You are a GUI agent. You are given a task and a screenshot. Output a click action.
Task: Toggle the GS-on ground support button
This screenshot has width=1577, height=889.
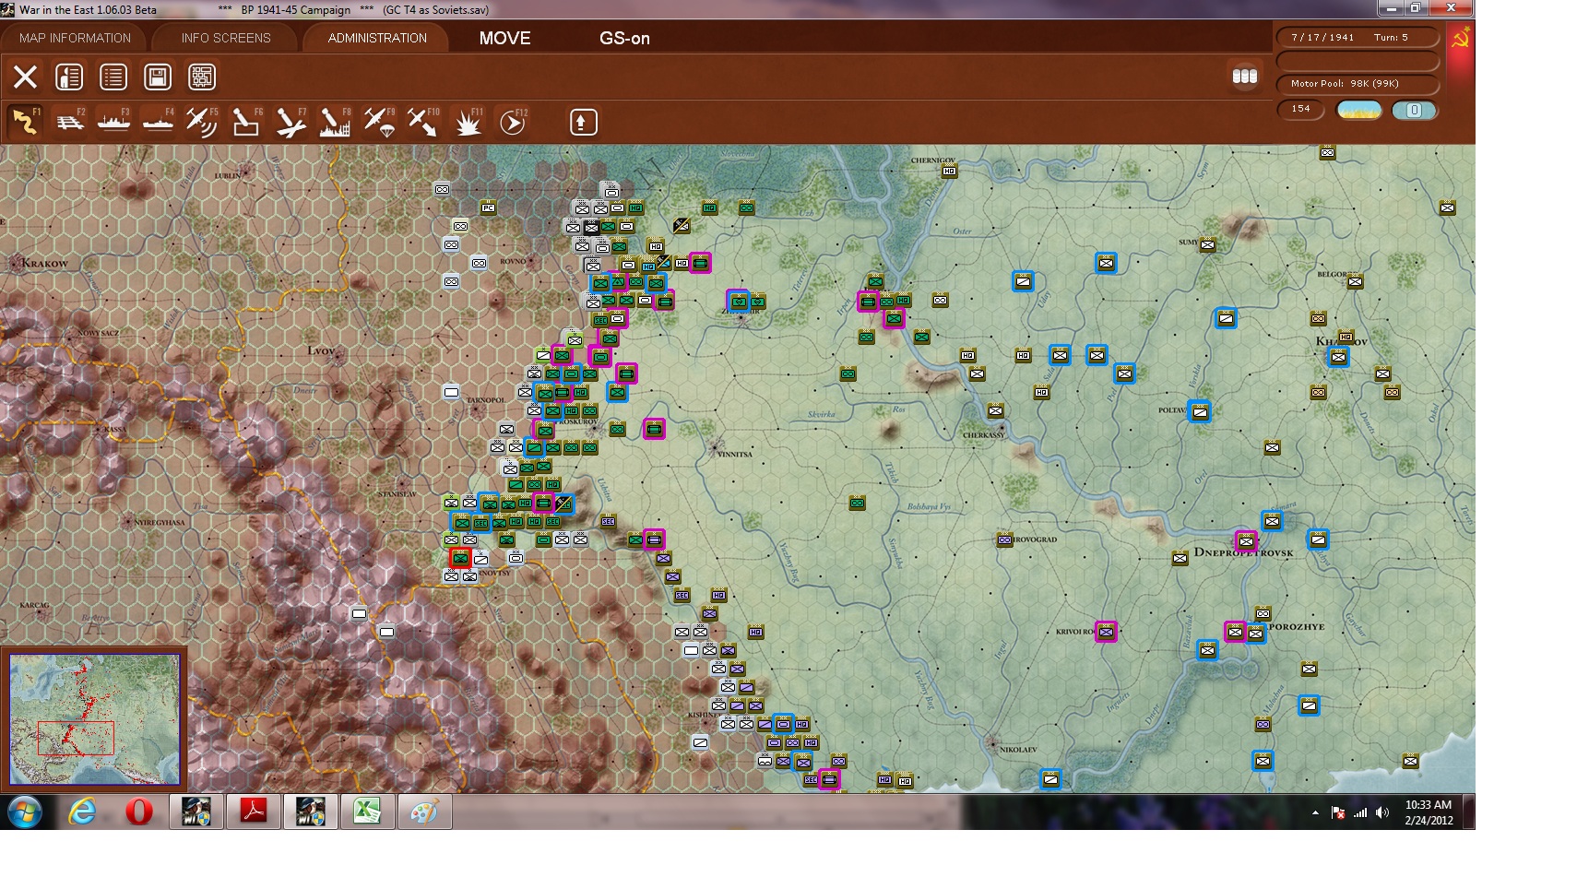[x=624, y=38]
